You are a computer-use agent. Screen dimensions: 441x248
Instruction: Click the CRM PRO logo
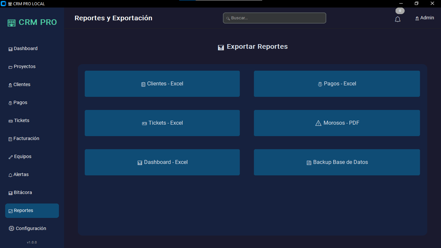coord(32,22)
